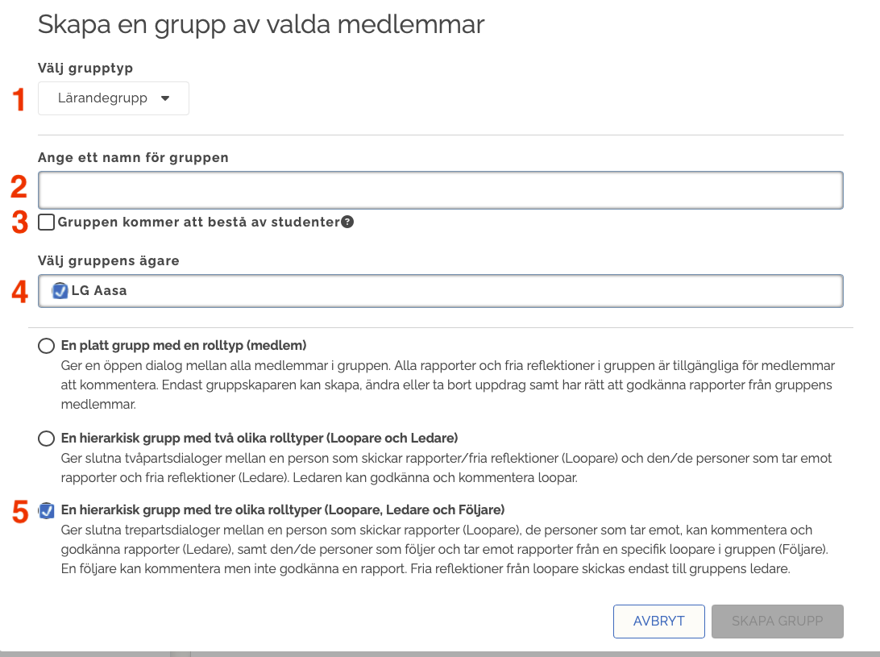880x657 pixels.
Task: Click the "Välj gruppens ägare" label
Action: (108, 260)
